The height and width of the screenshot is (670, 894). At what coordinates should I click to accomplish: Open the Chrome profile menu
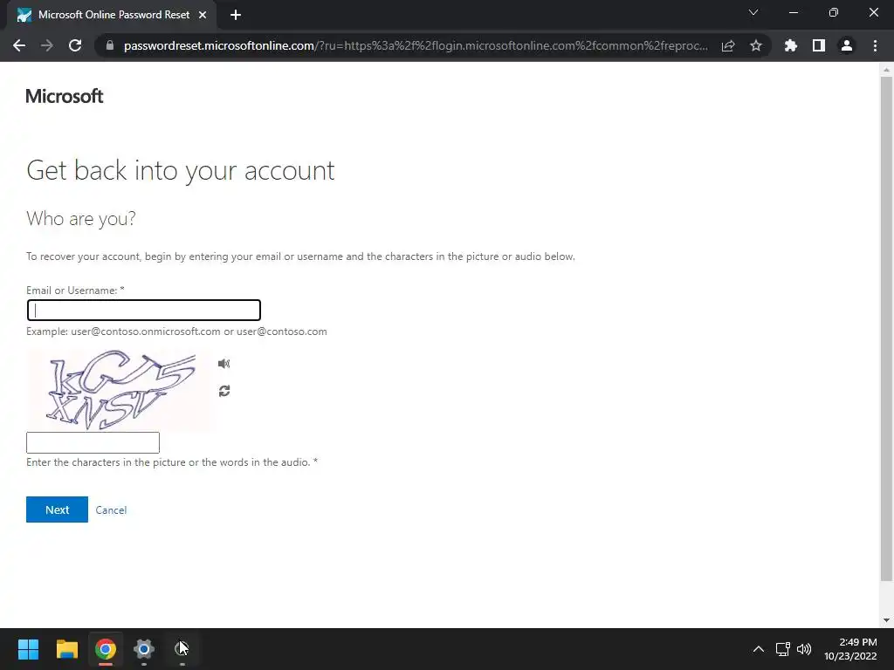[847, 45]
